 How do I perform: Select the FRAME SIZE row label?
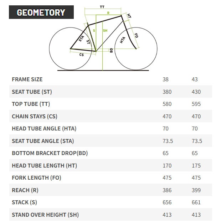click(27, 79)
